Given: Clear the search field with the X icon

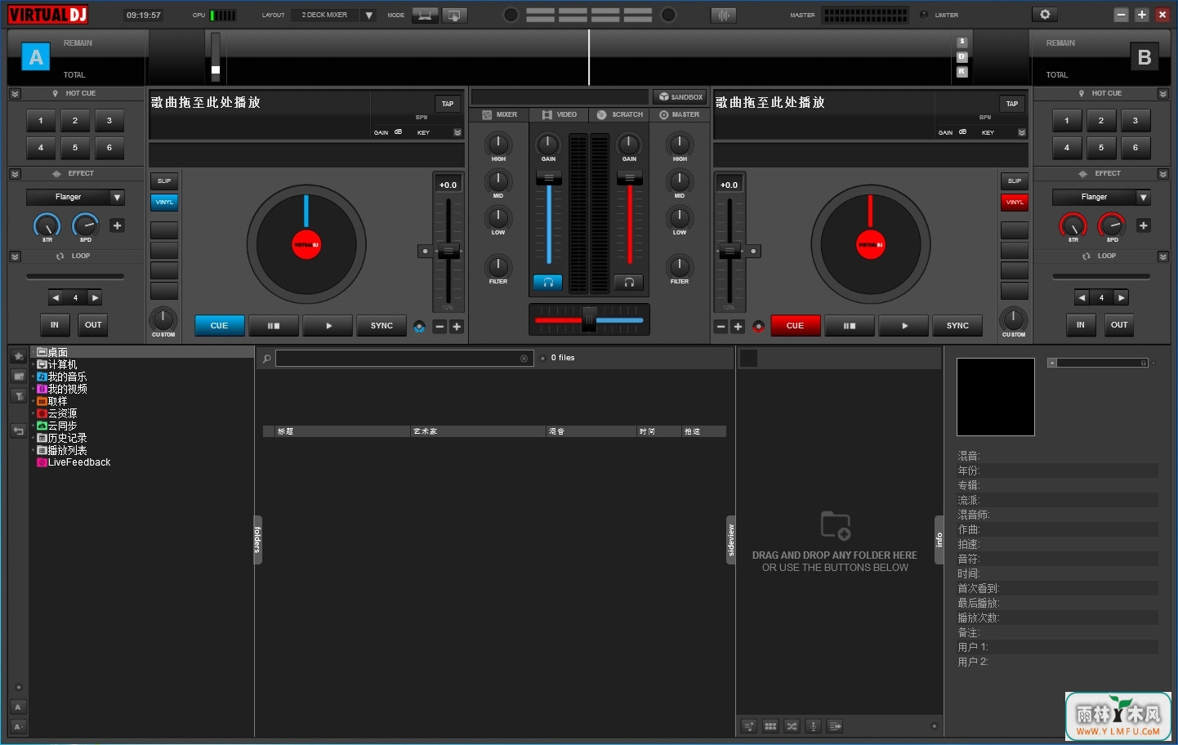Looking at the screenshot, I should coord(524,359).
